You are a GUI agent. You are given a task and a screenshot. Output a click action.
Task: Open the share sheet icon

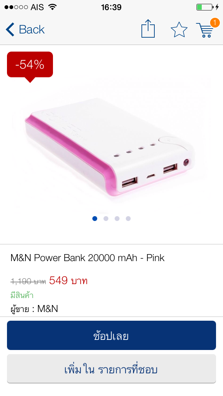point(148,29)
